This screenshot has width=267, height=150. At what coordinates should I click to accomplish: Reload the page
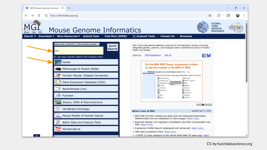pyautogui.click(x=39, y=16)
